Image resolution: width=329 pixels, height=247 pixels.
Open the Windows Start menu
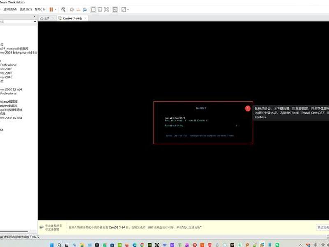(52, 245)
